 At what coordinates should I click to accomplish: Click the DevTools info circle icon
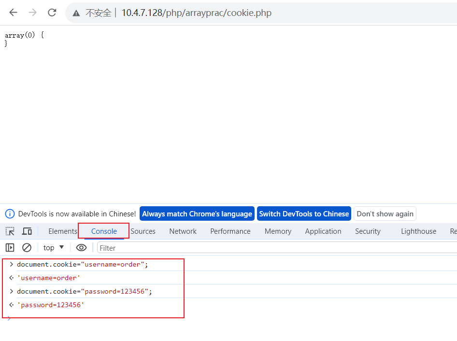10,213
